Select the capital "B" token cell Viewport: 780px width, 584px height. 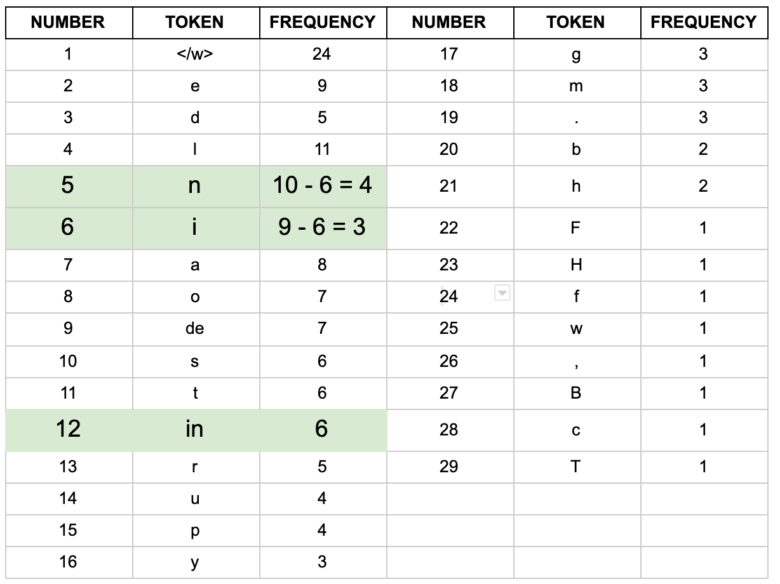coord(576,393)
